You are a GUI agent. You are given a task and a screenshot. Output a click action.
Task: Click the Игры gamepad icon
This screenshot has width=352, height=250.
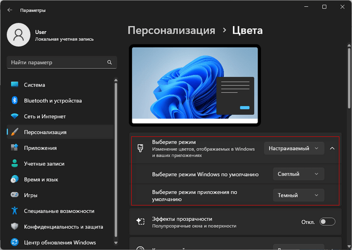14,195
